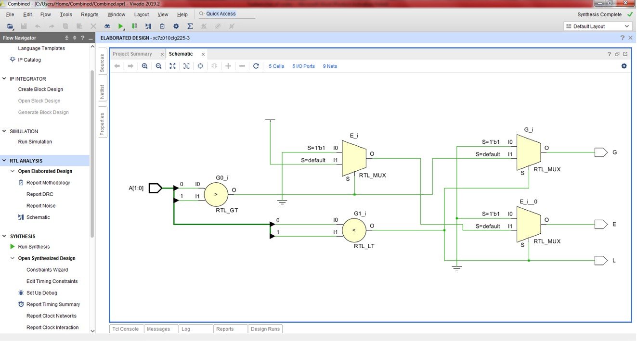The image size is (637, 341).
Task: Collapse Open Elaborated Design in Flow Navigator
Action: [x=12, y=171]
